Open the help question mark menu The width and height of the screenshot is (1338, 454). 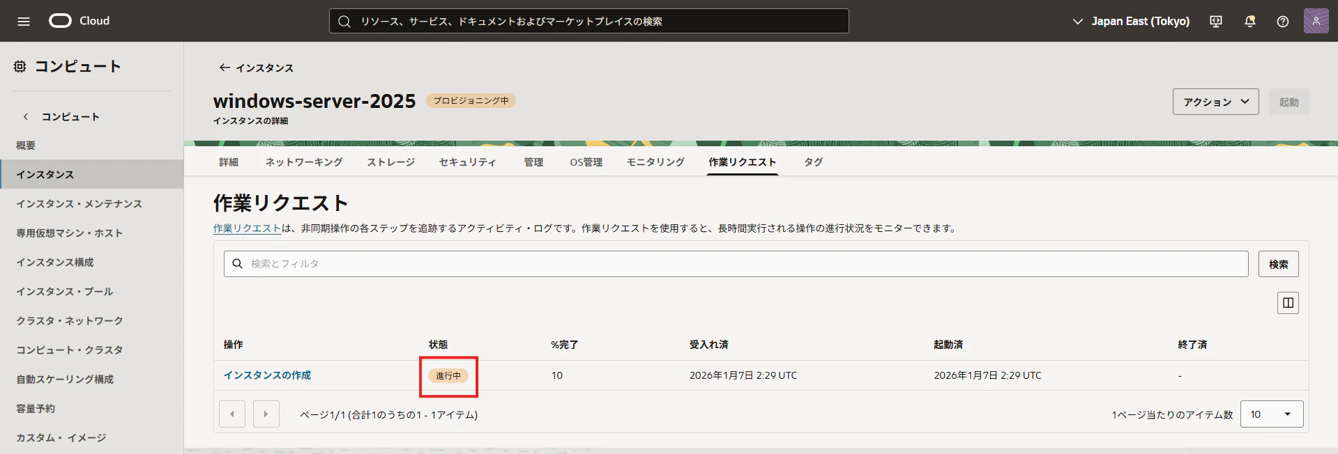click(1283, 22)
